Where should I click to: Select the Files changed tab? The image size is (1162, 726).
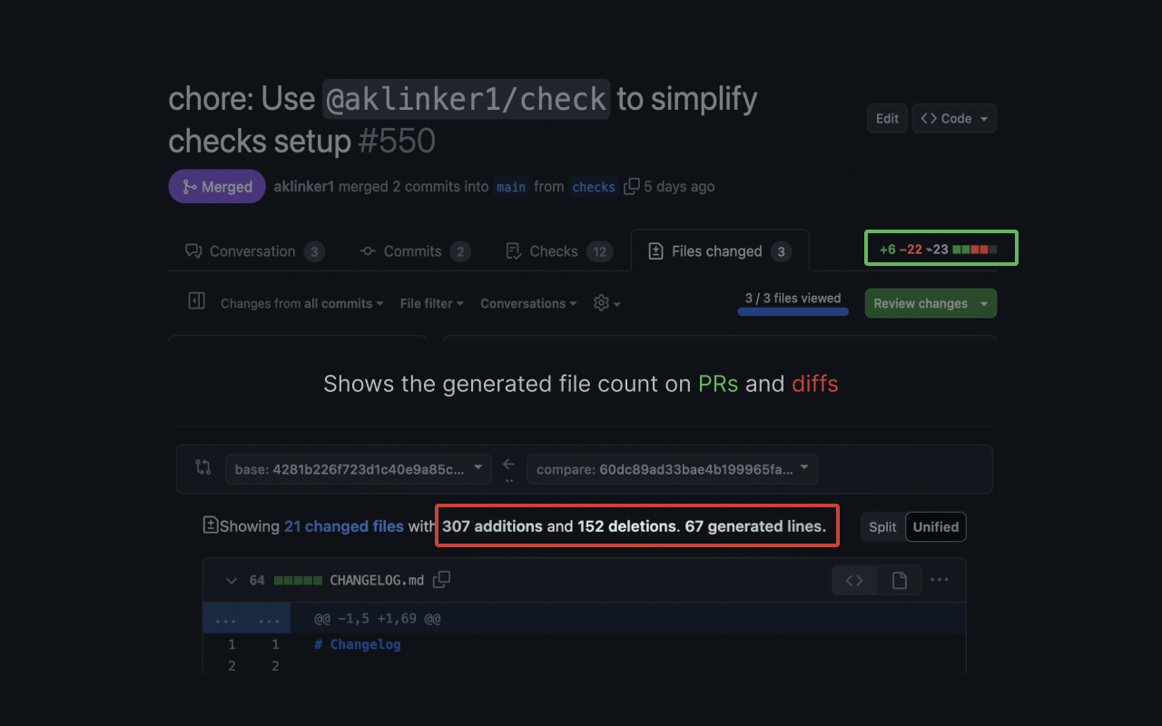pyautogui.click(x=720, y=251)
